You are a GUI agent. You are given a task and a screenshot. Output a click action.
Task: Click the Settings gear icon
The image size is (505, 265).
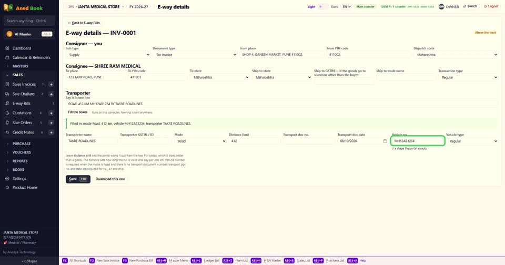coord(7,178)
